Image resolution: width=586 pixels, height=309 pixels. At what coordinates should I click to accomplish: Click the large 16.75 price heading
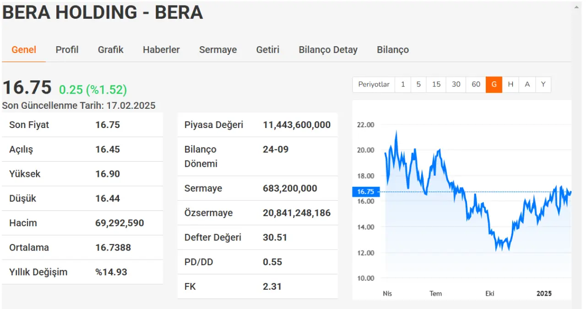pos(27,87)
